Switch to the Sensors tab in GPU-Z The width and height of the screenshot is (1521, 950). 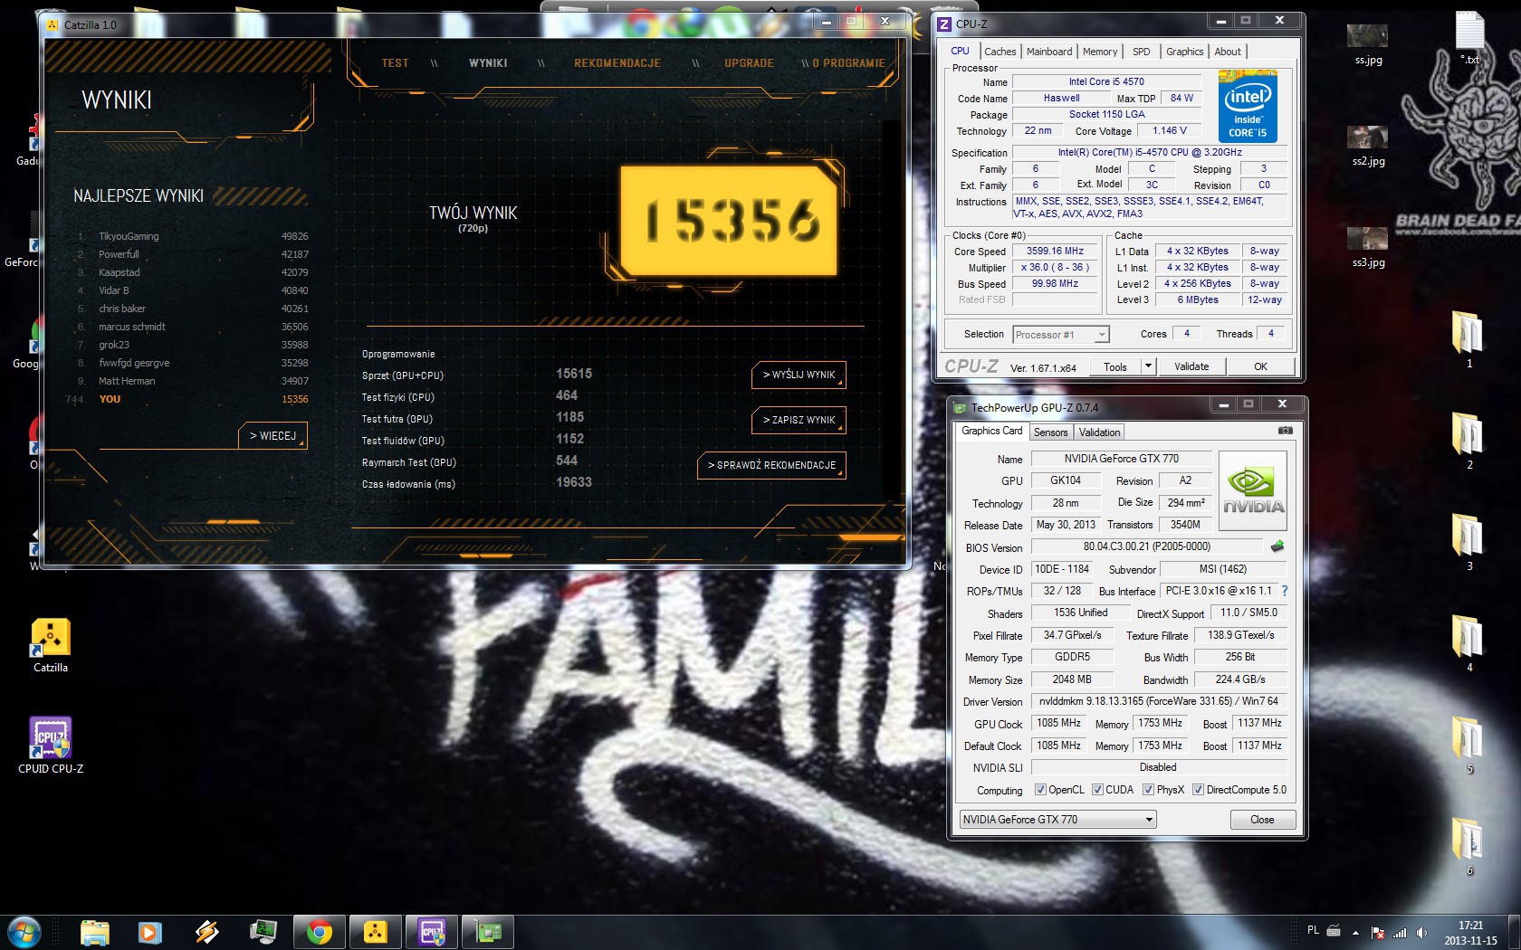[x=1050, y=432]
